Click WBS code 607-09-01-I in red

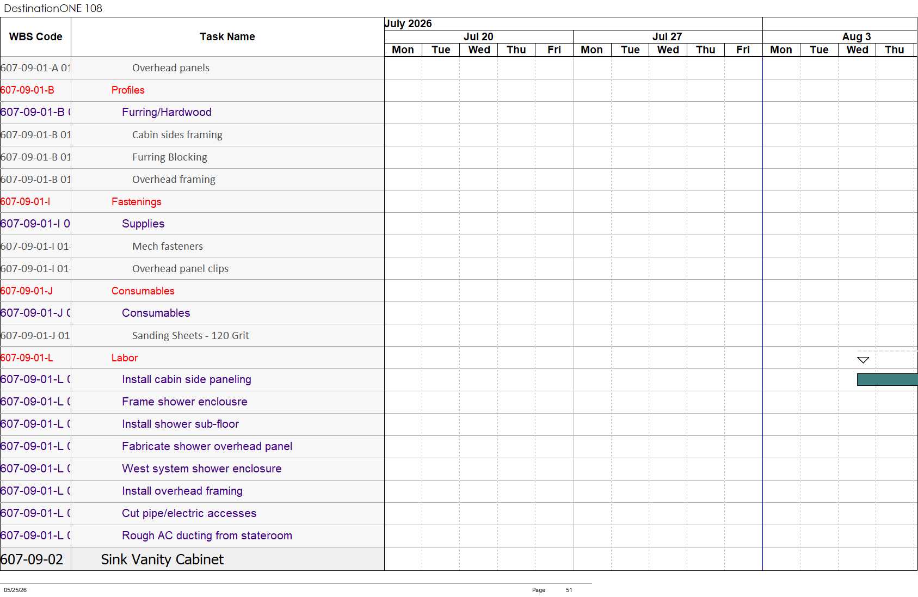(x=25, y=202)
